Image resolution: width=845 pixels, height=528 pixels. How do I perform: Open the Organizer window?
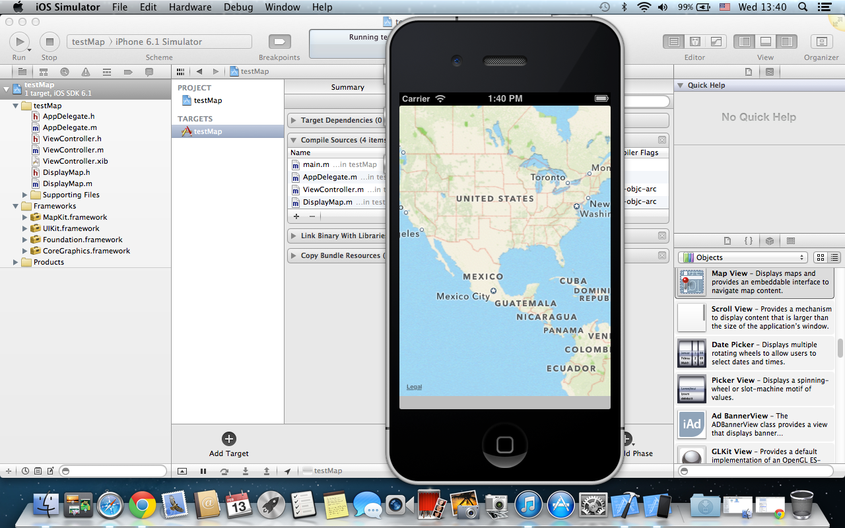821,42
